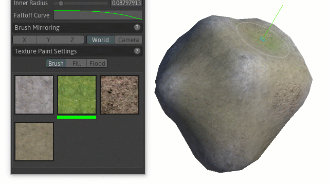This screenshot has width=329, height=185.
Task: Toggle Z axis brush mirroring
Action: [x=72, y=40]
